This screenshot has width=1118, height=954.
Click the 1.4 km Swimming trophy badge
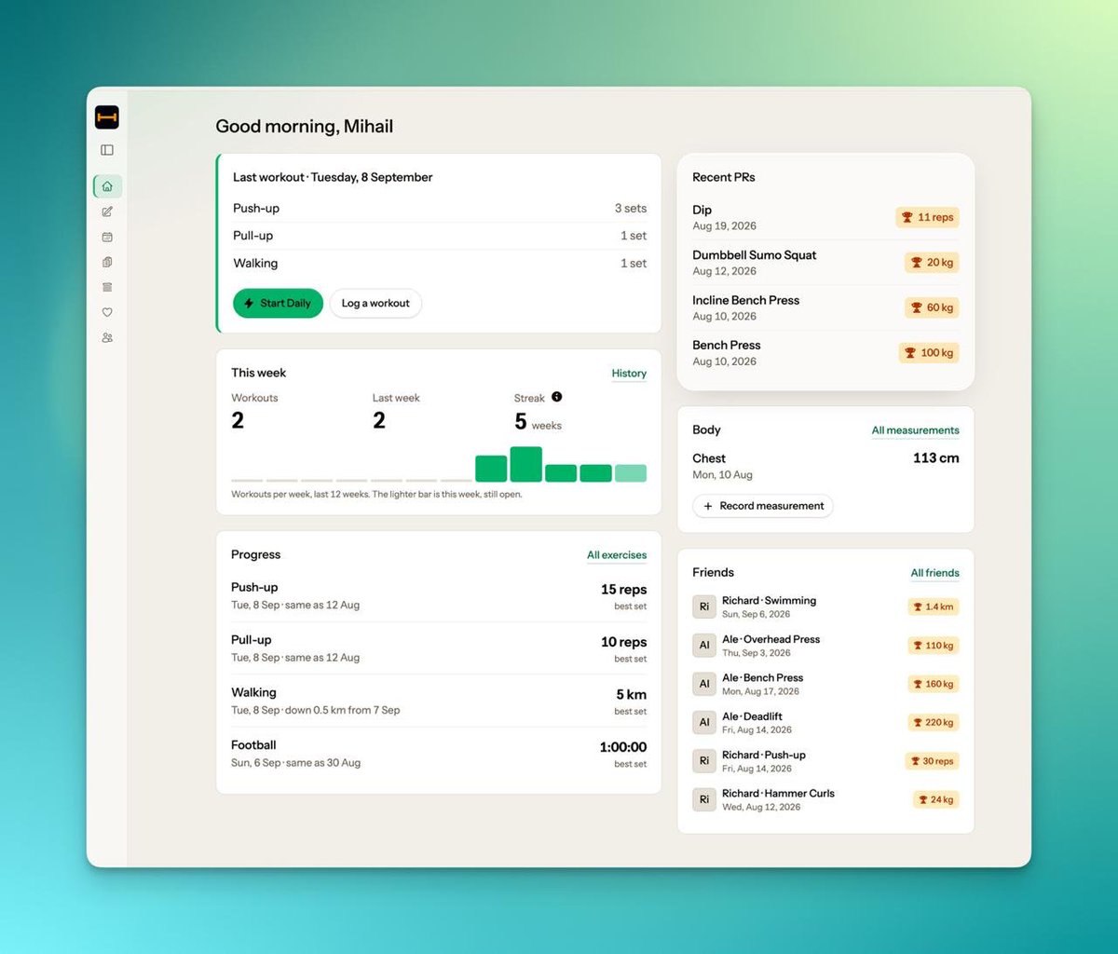pyautogui.click(x=934, y=606)
